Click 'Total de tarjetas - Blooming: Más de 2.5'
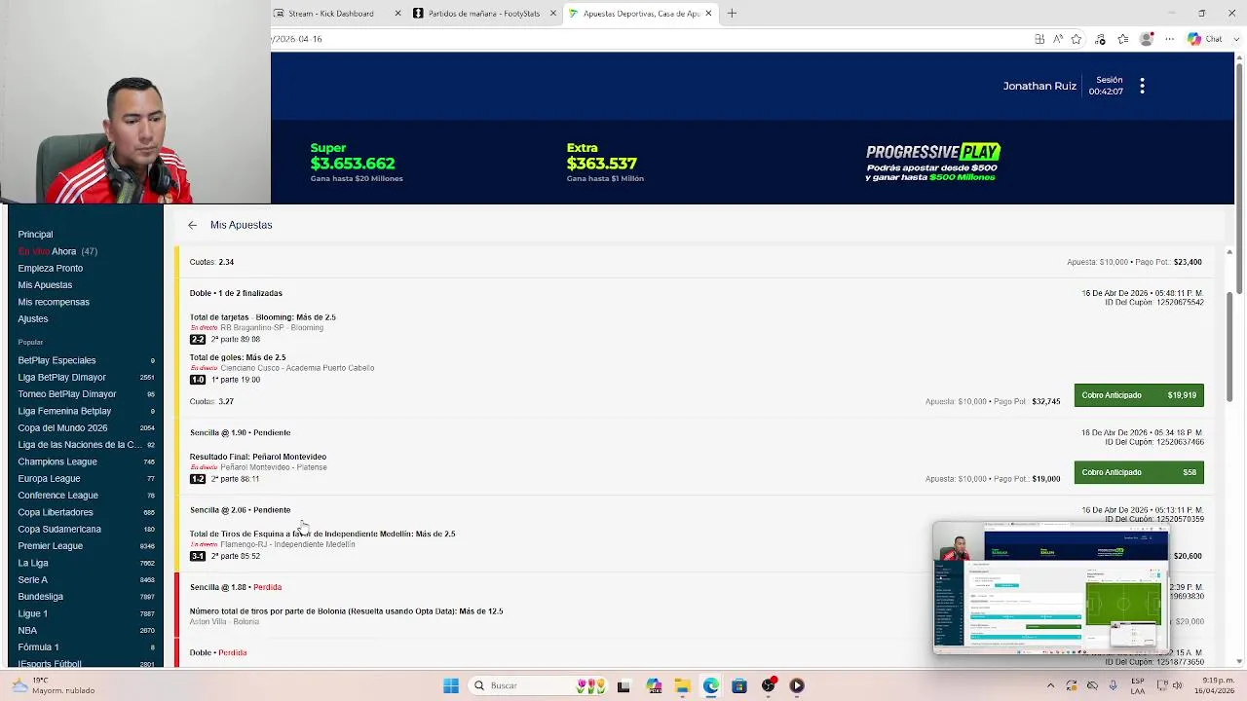Image resolution: width=1247 pixels, height=701 pixels. tap(263, 317)
